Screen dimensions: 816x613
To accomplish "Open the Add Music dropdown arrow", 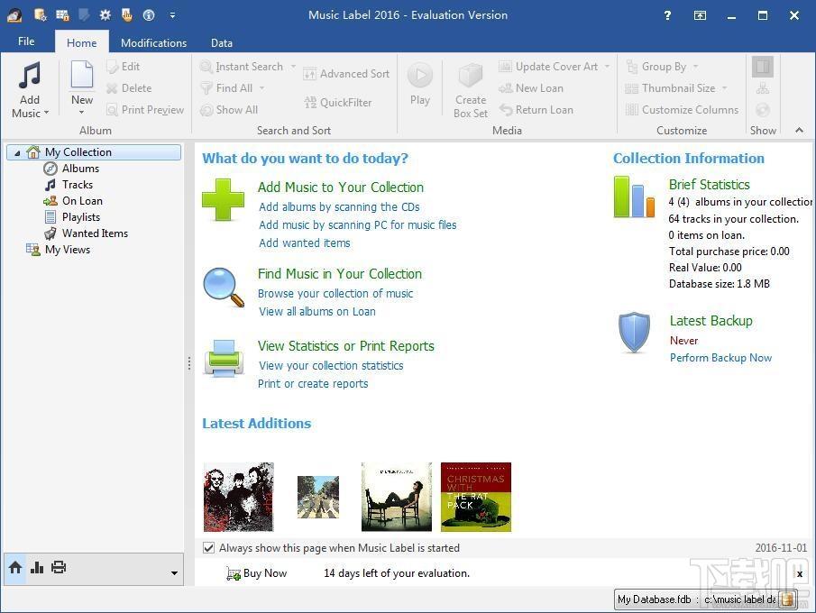I will click(x=46, y=113).
